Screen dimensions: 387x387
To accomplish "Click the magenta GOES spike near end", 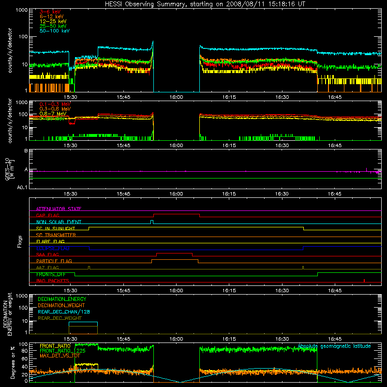I will (366, 169).
